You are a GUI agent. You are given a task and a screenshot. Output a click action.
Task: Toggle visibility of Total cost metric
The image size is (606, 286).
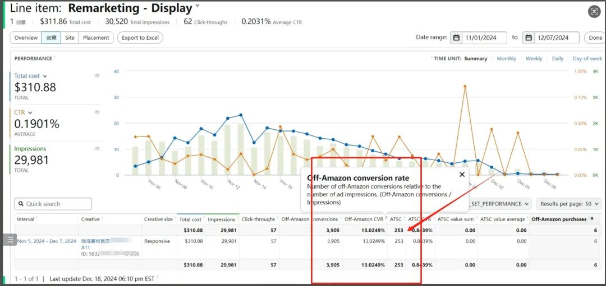(x=97, y=76)
